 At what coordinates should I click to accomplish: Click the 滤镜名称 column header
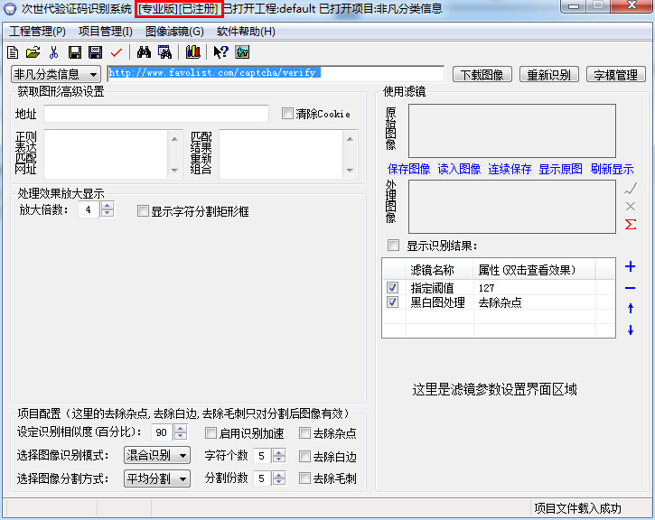439,270
